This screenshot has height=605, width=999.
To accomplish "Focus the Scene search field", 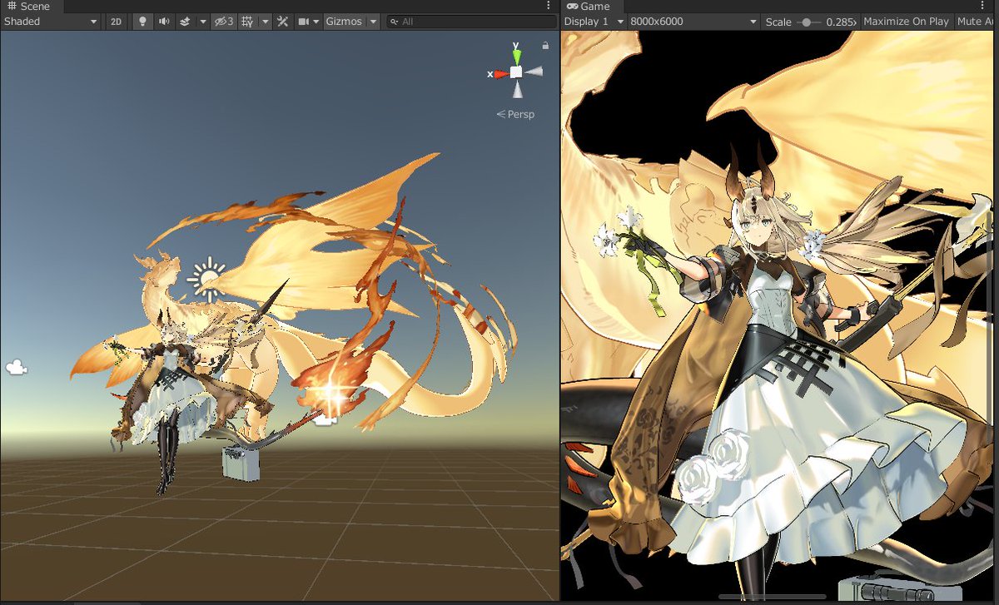I will point(472,22).
